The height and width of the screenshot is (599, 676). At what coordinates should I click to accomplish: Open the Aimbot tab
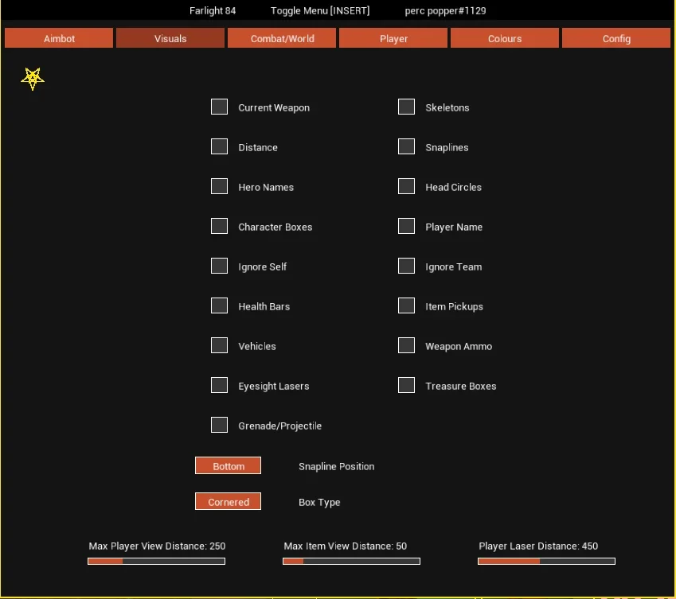point(59,38)
